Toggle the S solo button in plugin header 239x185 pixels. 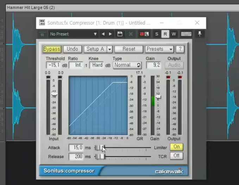[x=157, y=34]
